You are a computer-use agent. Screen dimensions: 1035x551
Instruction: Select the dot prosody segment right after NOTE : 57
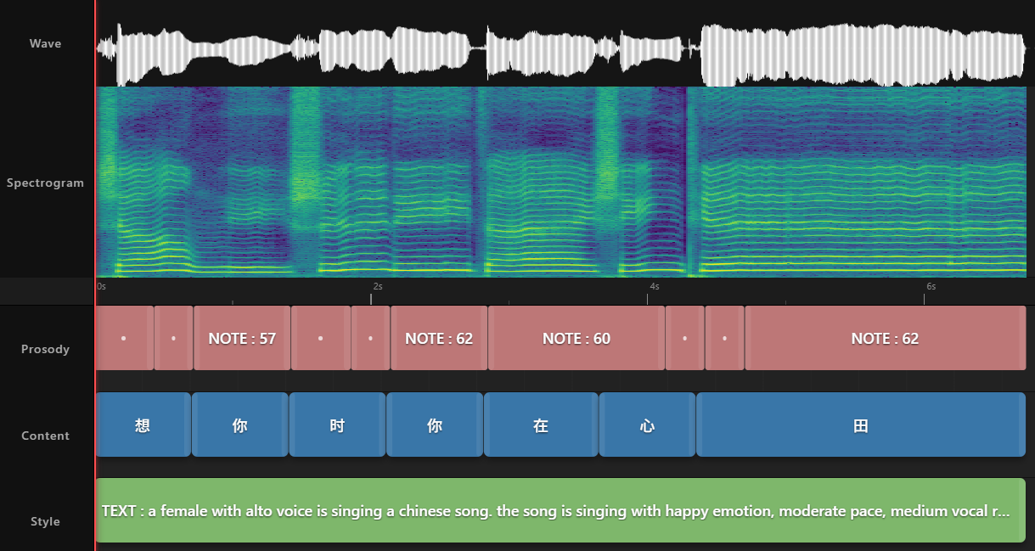(x=320, y=338)
